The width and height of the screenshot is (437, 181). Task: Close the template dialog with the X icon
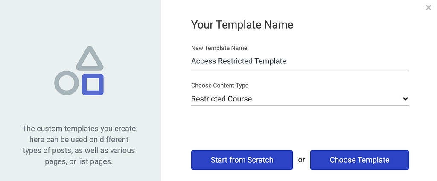point(428,8)
